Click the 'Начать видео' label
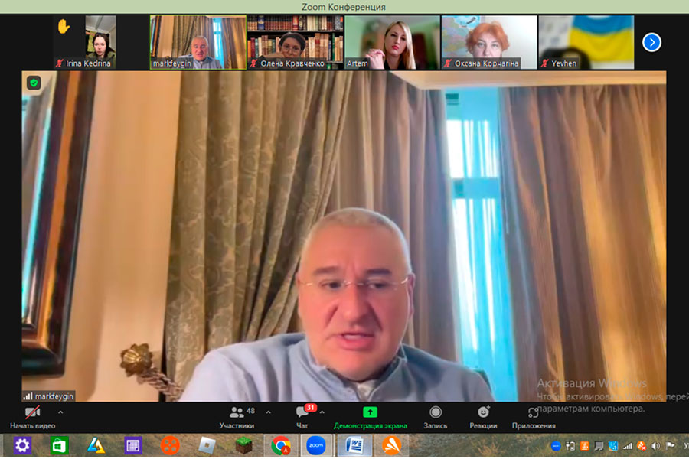 pos(32,425)
